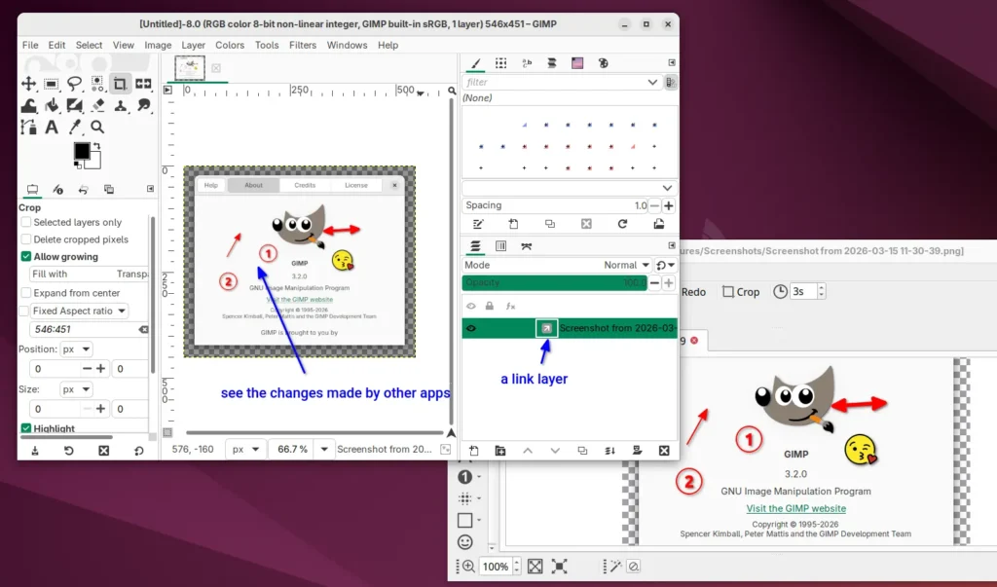Select the Eraser tool
This screenshot has width=997, height=587.
(x=97, y=105)
